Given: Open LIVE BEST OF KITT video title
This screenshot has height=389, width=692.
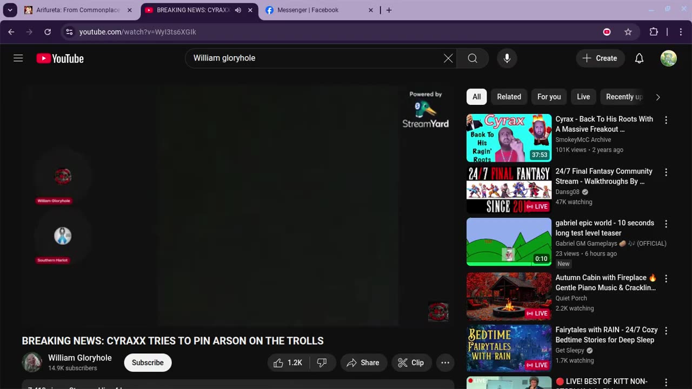Looking at the screenshot, I should (x=601, y=382).
